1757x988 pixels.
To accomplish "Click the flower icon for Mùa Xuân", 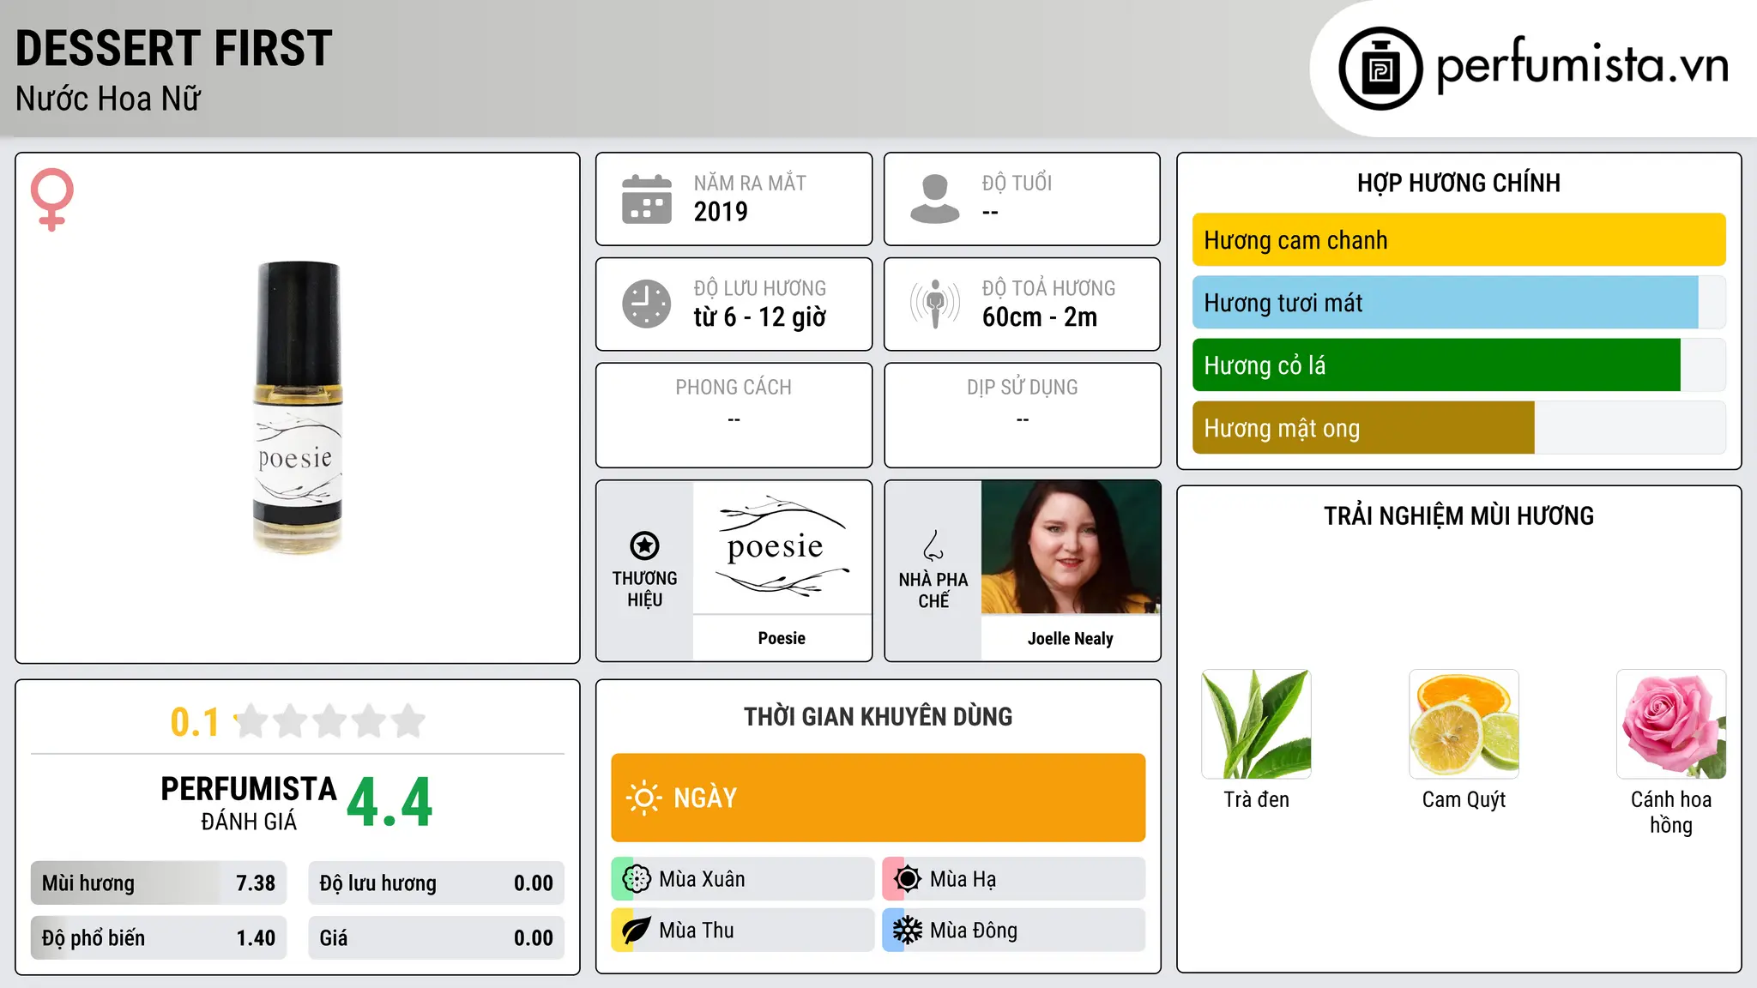I will [x=637, y=879].
